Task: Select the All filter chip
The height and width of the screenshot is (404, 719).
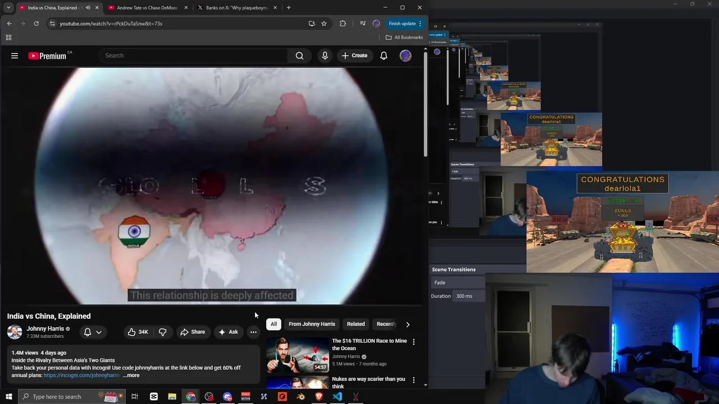Action: (x=274, y=324)
